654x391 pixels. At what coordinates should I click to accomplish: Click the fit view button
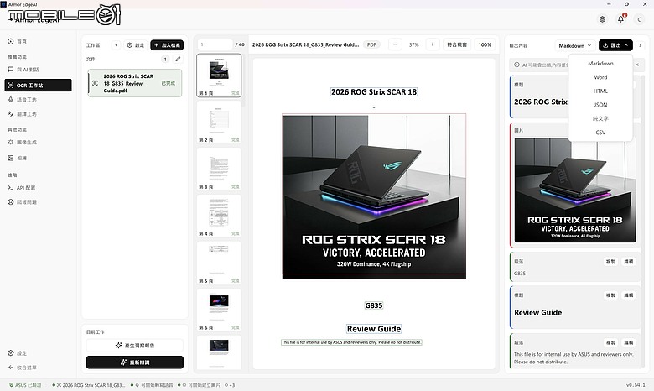(x=457, y=44)
